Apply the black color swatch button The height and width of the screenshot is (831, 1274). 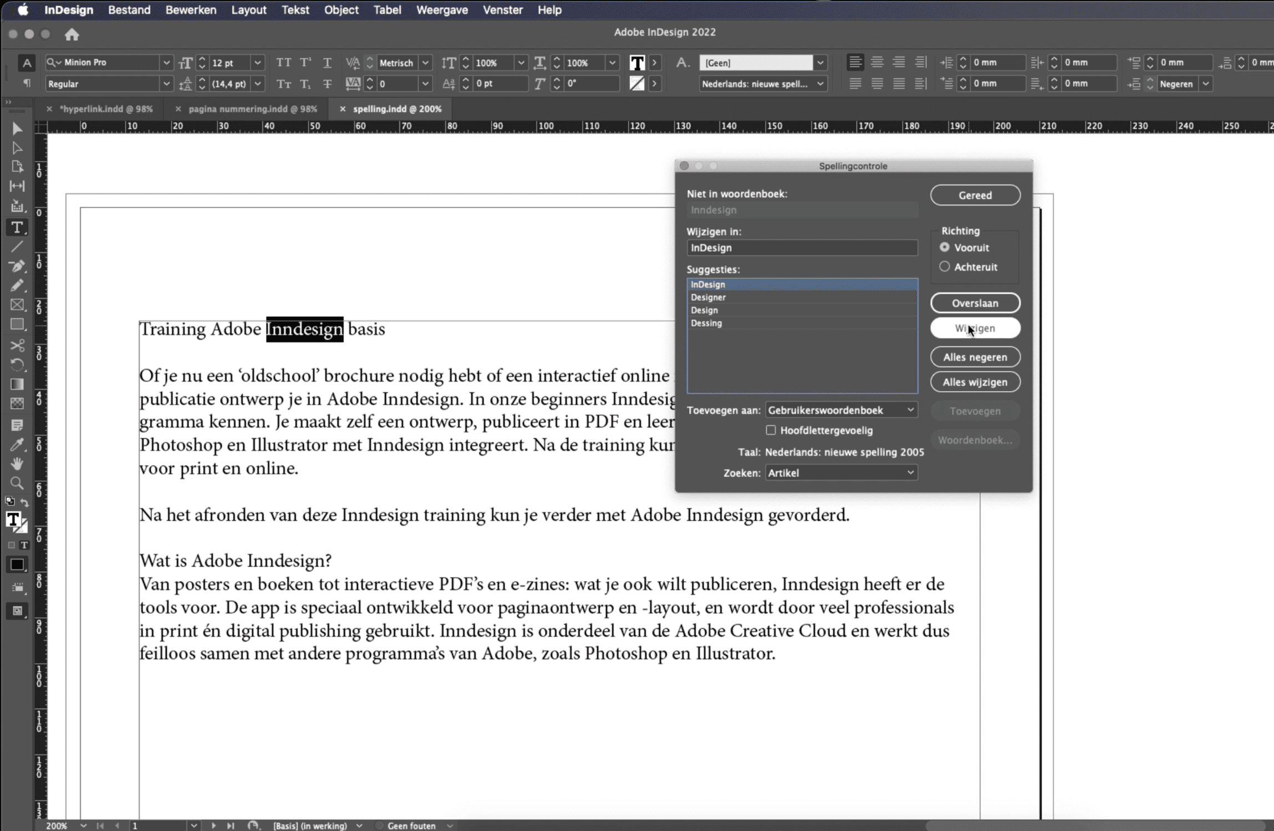coord(17,565)
